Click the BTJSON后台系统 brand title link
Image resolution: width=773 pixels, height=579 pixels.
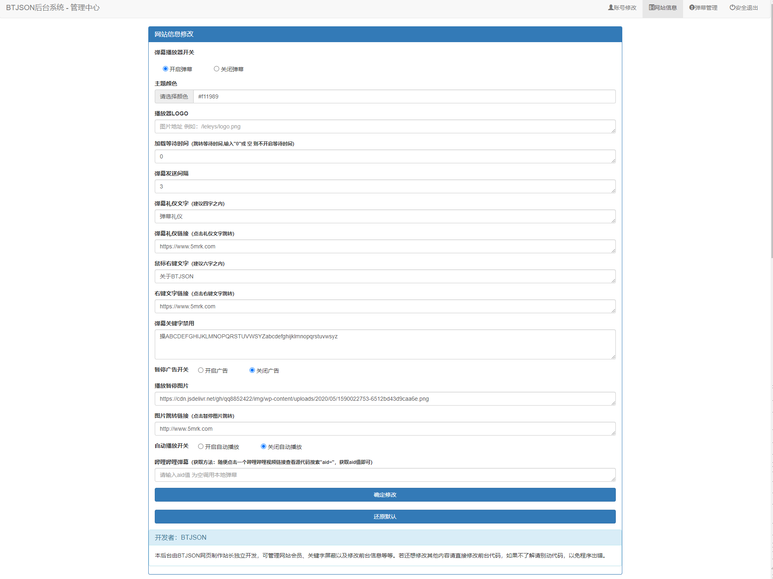pyautogui.click(x=53, y=8)
